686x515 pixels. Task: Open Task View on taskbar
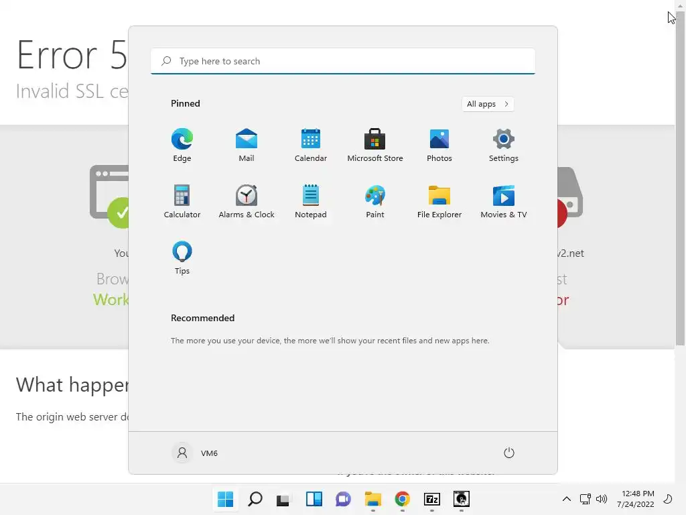pyautogui.click(x=283, y=499)
